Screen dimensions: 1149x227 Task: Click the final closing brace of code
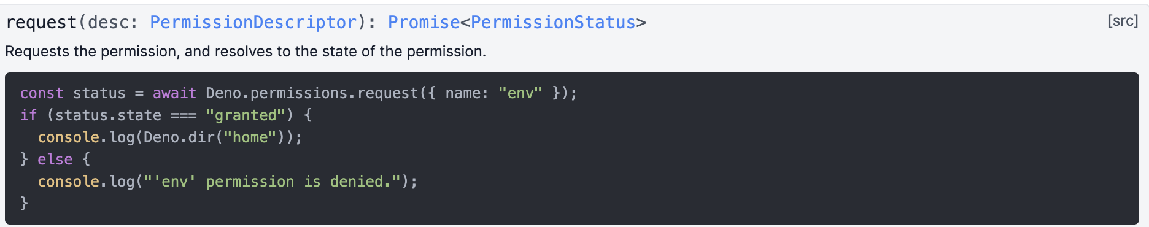(25, 203)
